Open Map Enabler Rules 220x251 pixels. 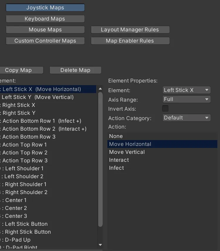pos(130,41)
